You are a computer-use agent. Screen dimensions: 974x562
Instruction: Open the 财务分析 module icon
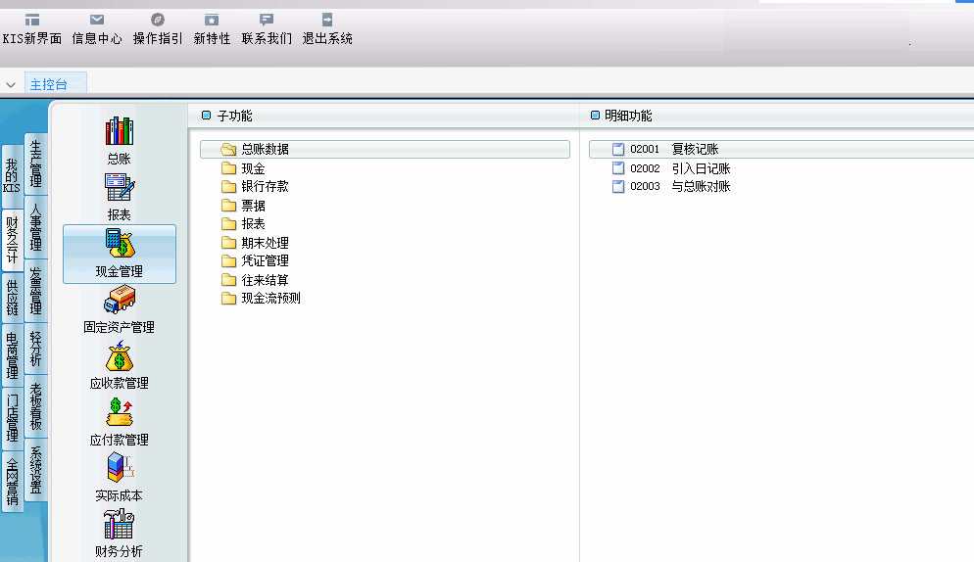pos(119,526)
